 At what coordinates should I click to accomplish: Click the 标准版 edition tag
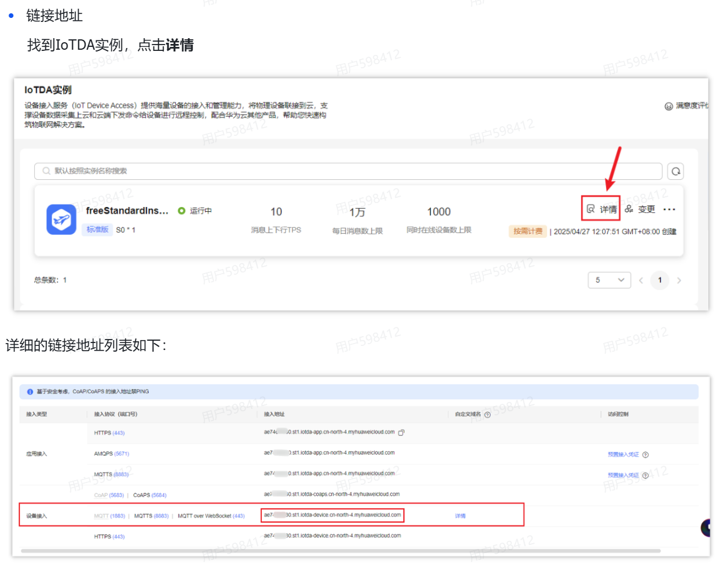pyautogui.click(x=97, y=230)
